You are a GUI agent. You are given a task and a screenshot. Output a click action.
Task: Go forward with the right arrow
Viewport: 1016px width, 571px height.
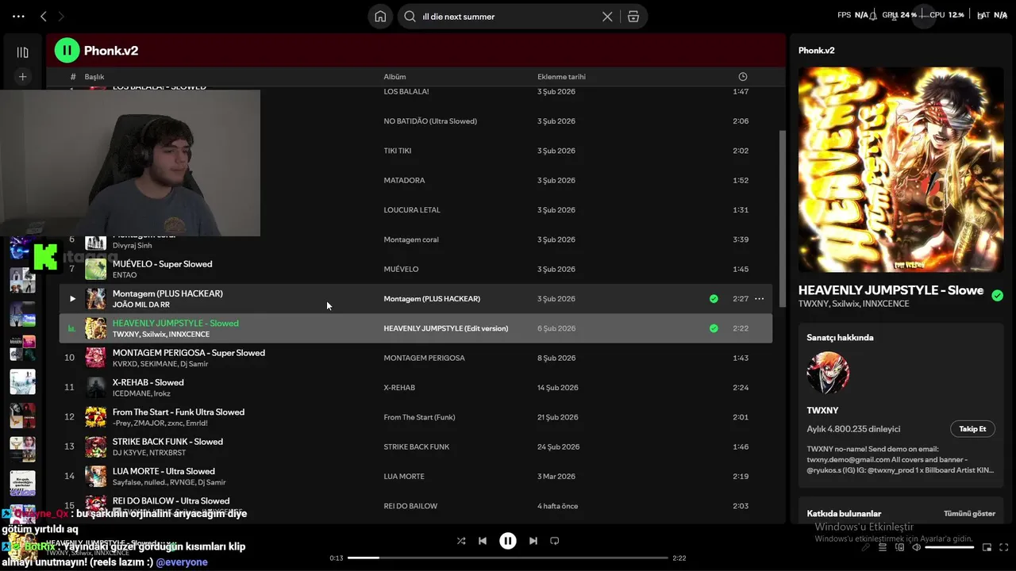click(62, 16)
